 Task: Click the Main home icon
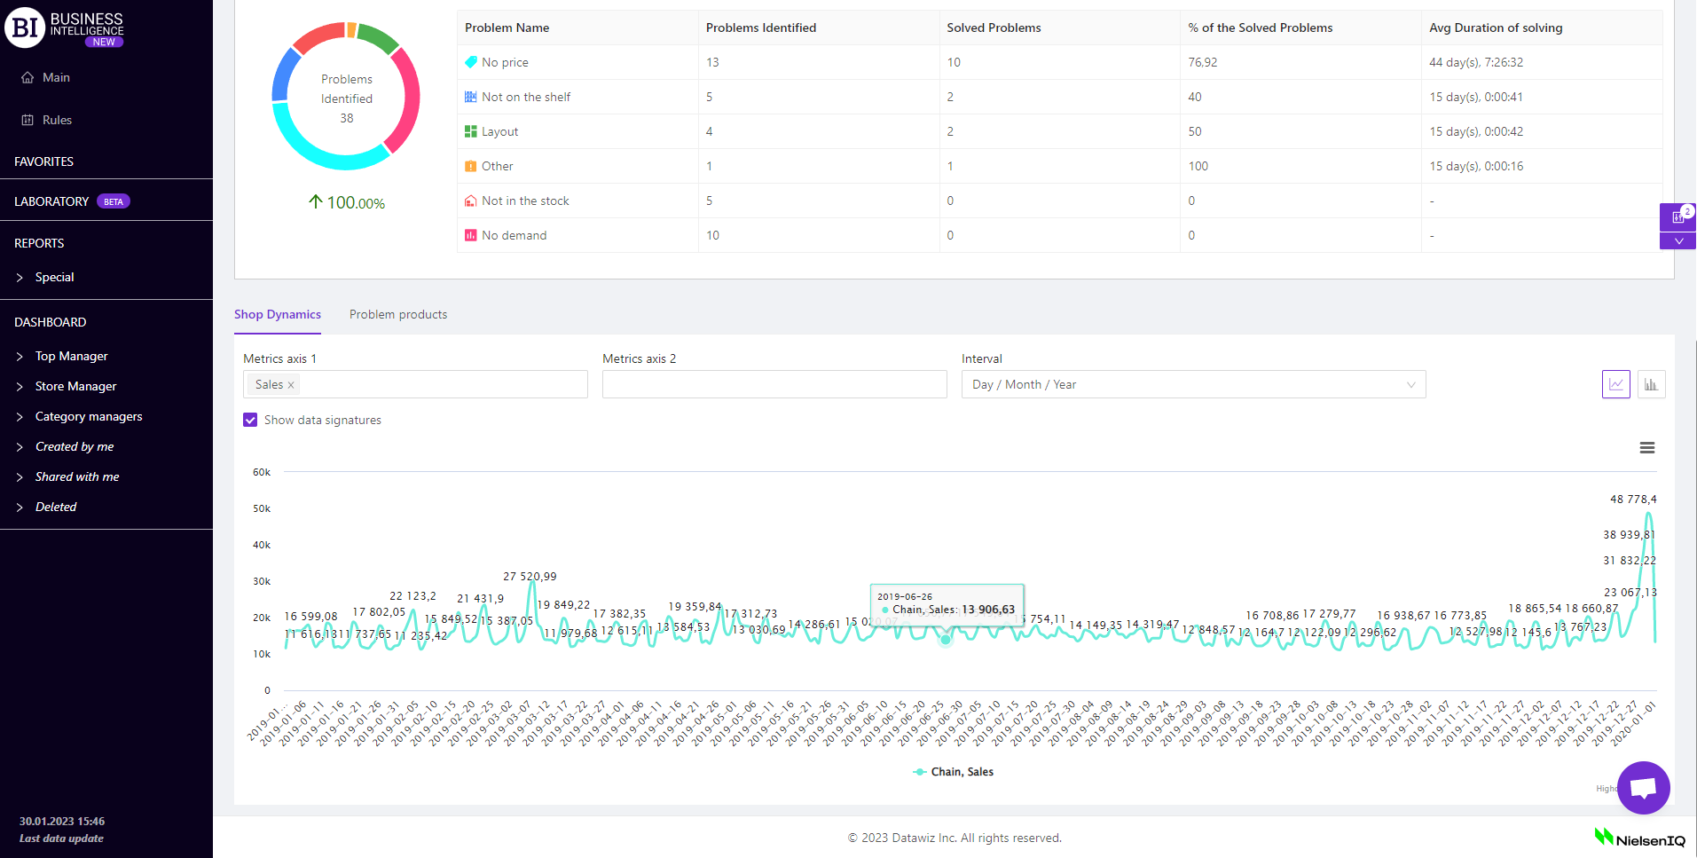27,78
